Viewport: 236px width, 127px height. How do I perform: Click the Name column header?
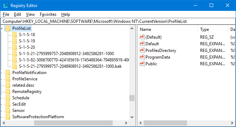[x=168, y=29]
